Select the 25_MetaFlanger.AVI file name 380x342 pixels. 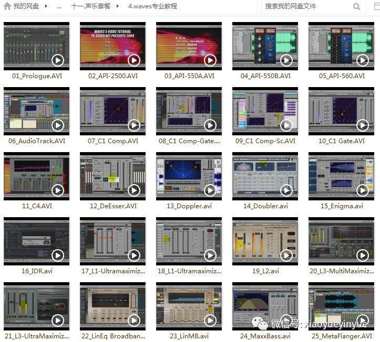(x=342, y=336)
